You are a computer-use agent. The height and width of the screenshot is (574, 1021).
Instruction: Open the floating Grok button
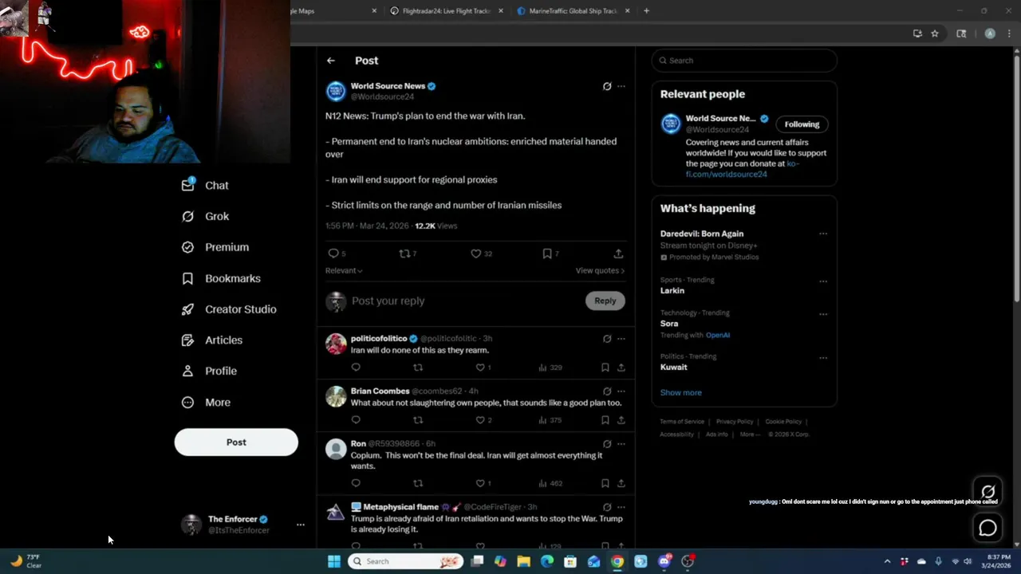[987, 492]
